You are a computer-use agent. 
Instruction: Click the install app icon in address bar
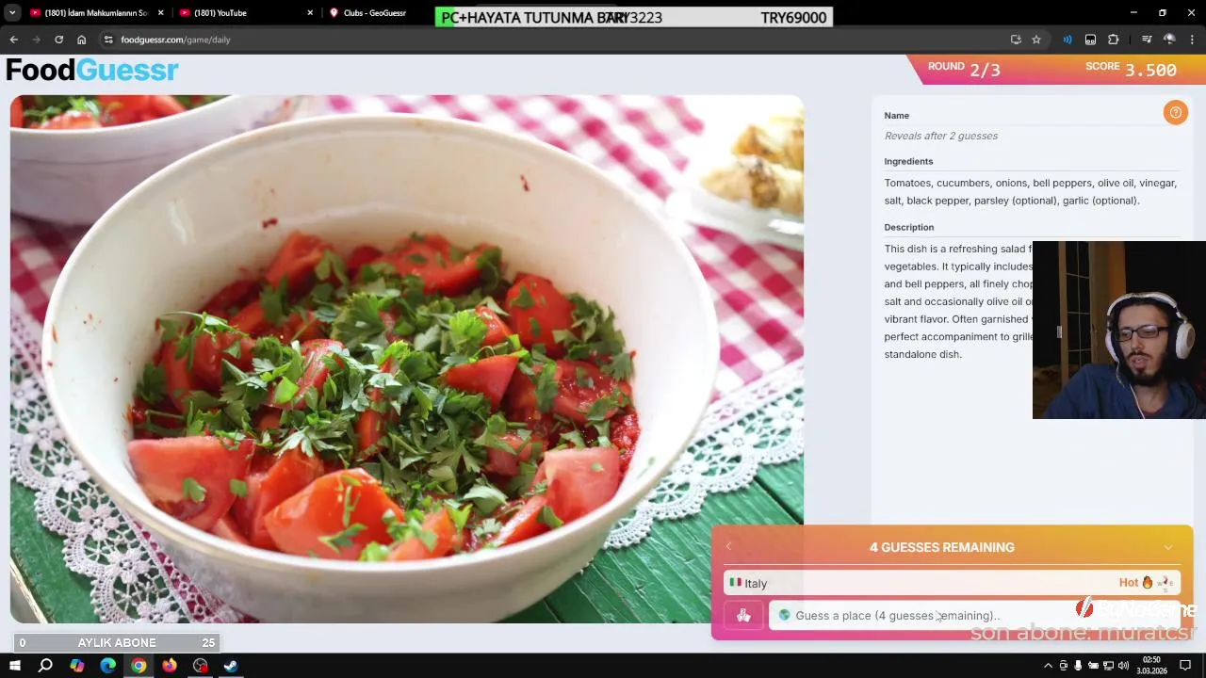coord(1016,40)
